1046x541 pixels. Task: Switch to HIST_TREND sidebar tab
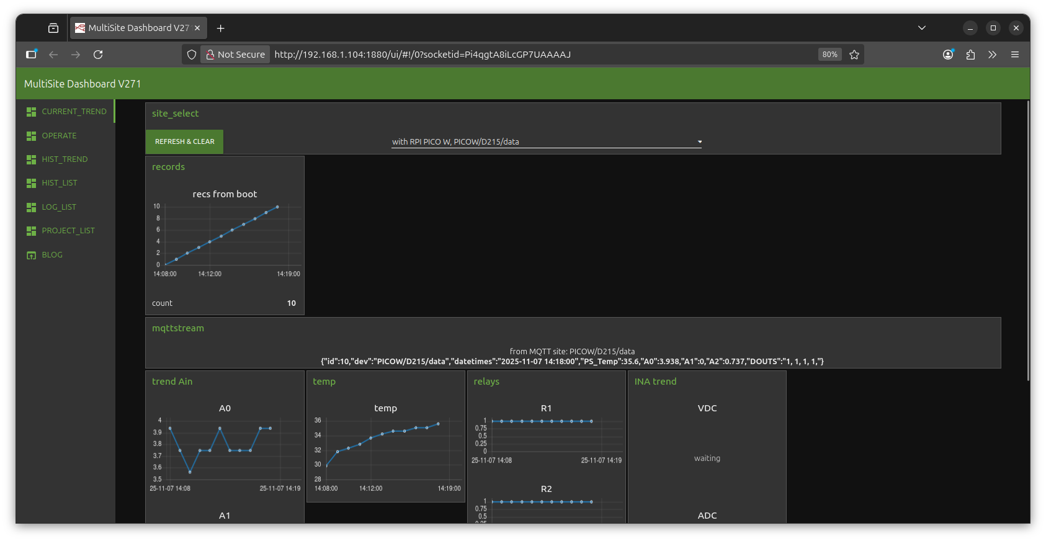pyautogui.click(x=65, y=159)
